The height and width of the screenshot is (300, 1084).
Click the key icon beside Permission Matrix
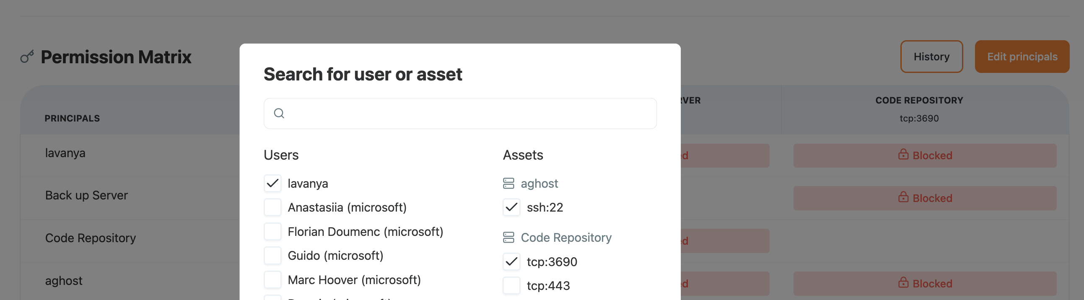27,57
